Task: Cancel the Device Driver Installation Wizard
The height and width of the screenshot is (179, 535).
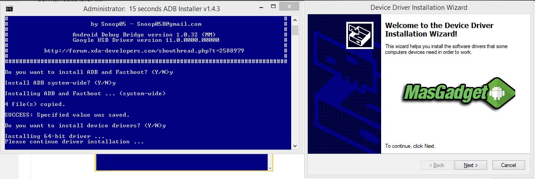Action: coord(509,165)
